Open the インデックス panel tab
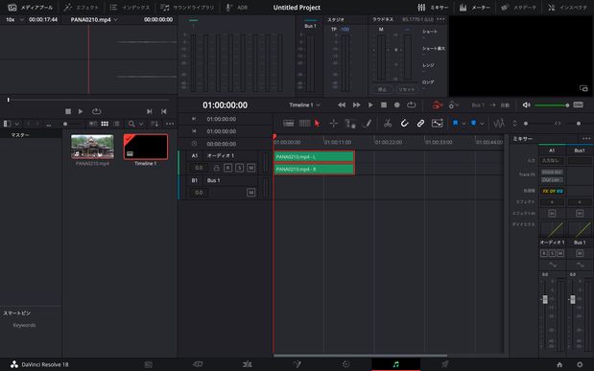 (130, 8)
